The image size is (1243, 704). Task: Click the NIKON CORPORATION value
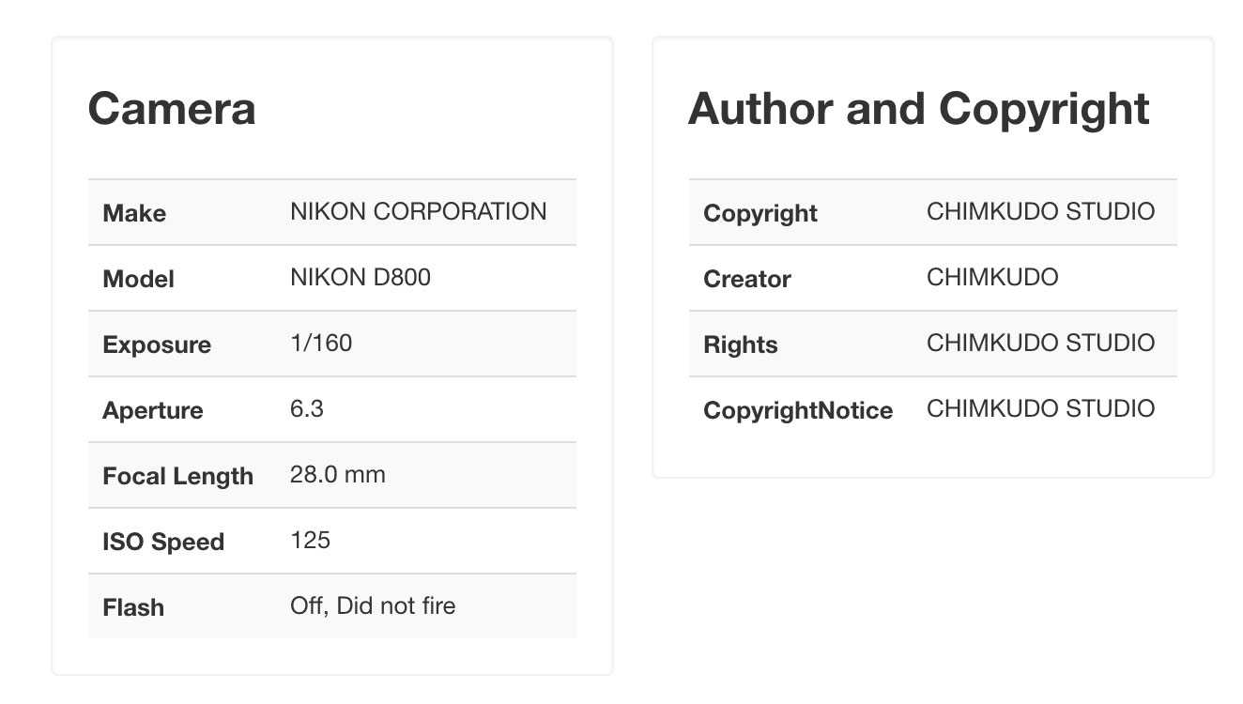pos(419,211)
